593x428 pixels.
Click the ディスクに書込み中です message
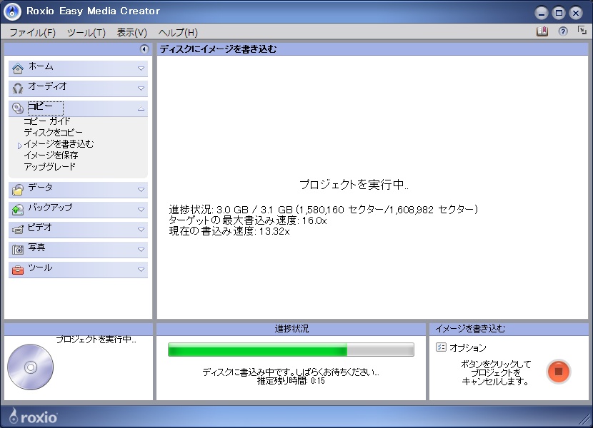click(291, 372)
